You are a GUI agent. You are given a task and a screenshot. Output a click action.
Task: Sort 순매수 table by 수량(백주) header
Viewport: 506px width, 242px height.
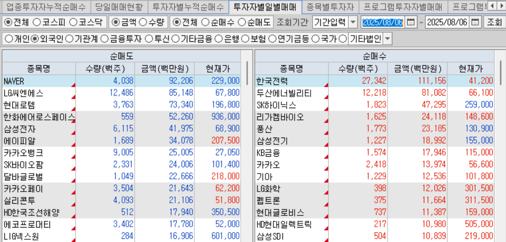pyautogui.click(x=358, y=68)
